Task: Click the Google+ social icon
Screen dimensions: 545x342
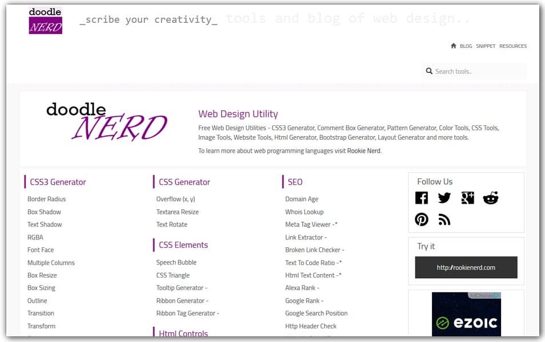Action: click(x=468, y=198)
